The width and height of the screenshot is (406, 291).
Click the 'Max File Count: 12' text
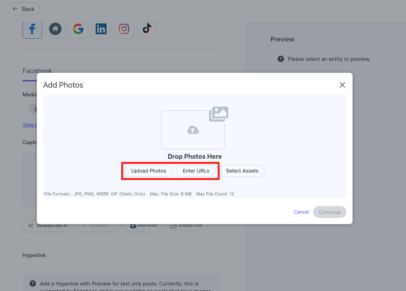pos(215,194)
